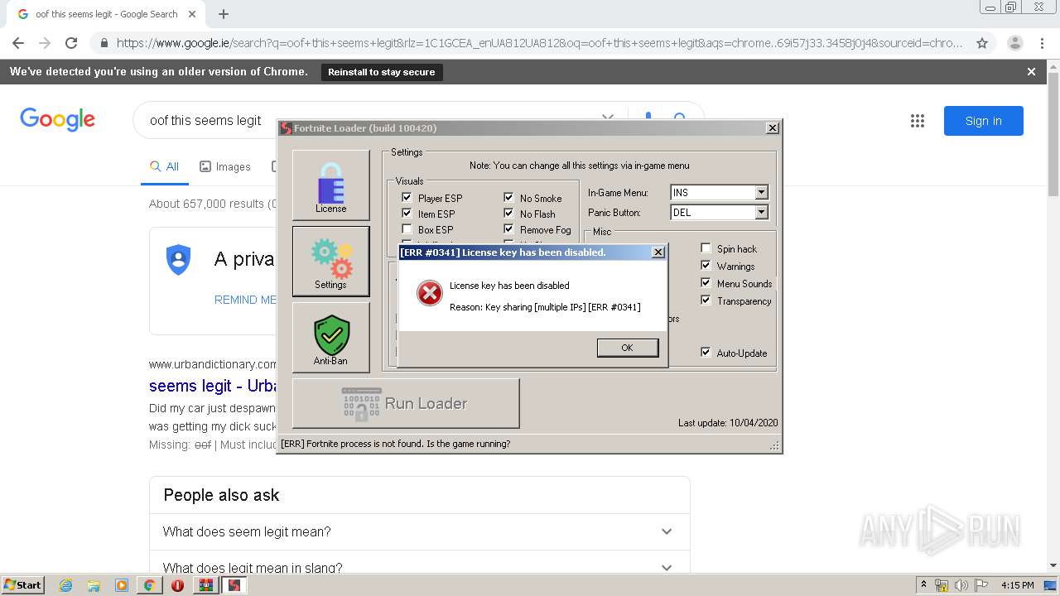Open the Chrome three-dot menu
The image size is (1060, 596).
click(x=1042, y=43)
